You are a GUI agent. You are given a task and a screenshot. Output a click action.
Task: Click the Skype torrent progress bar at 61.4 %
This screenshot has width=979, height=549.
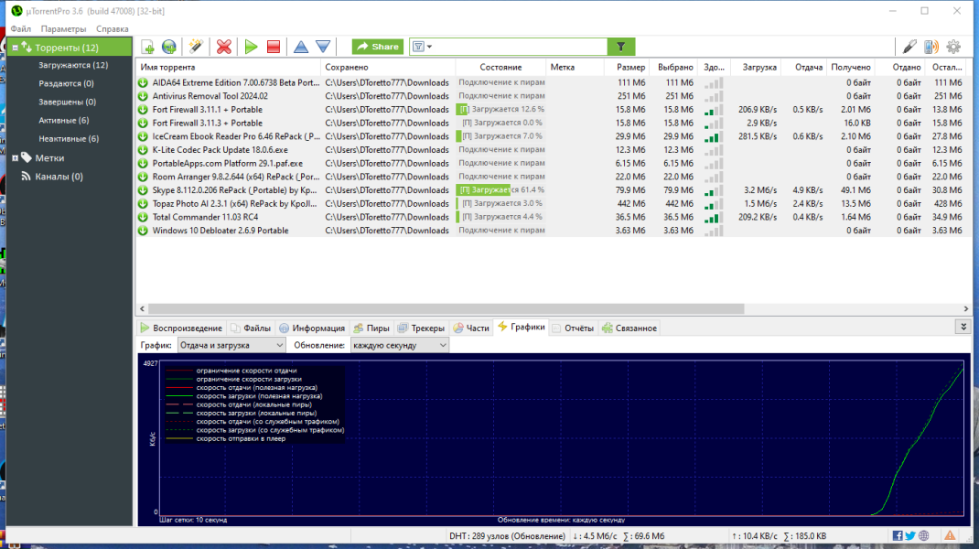500,190
